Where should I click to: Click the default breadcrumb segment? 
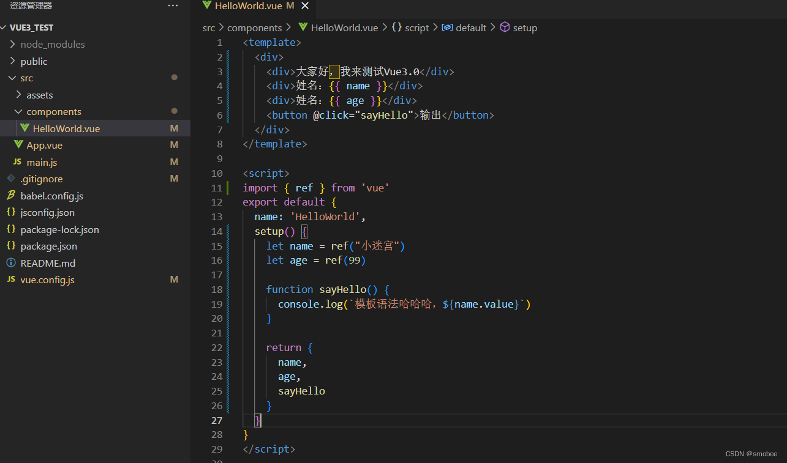(471, 28)
